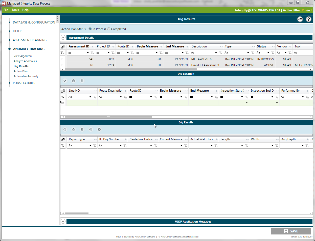Click the SAVE button

[x=291, y=231]
